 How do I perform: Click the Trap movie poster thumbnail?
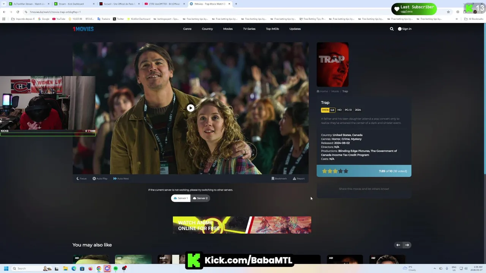click(x=333, y=65)
